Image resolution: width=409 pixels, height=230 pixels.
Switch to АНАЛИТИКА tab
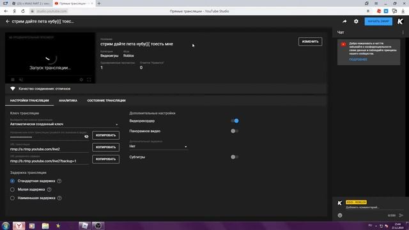pyautogui.click(x=68, y=100)
